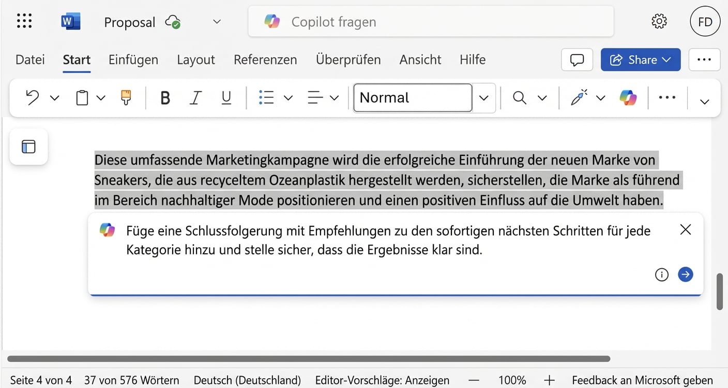This screenshot has height=388, width=728.
Task: Switch to the Einfügen tab
Action: coord(133,59)
